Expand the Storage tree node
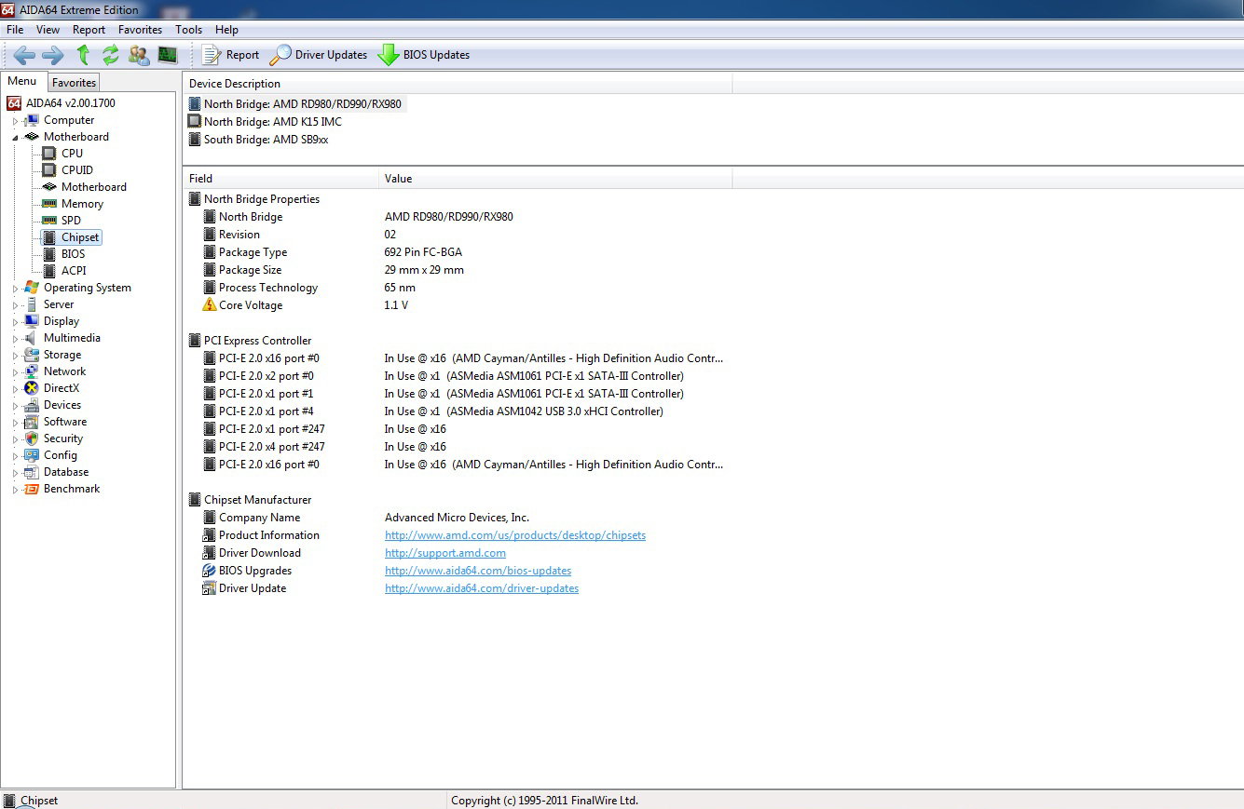 [x=15, y=356]
